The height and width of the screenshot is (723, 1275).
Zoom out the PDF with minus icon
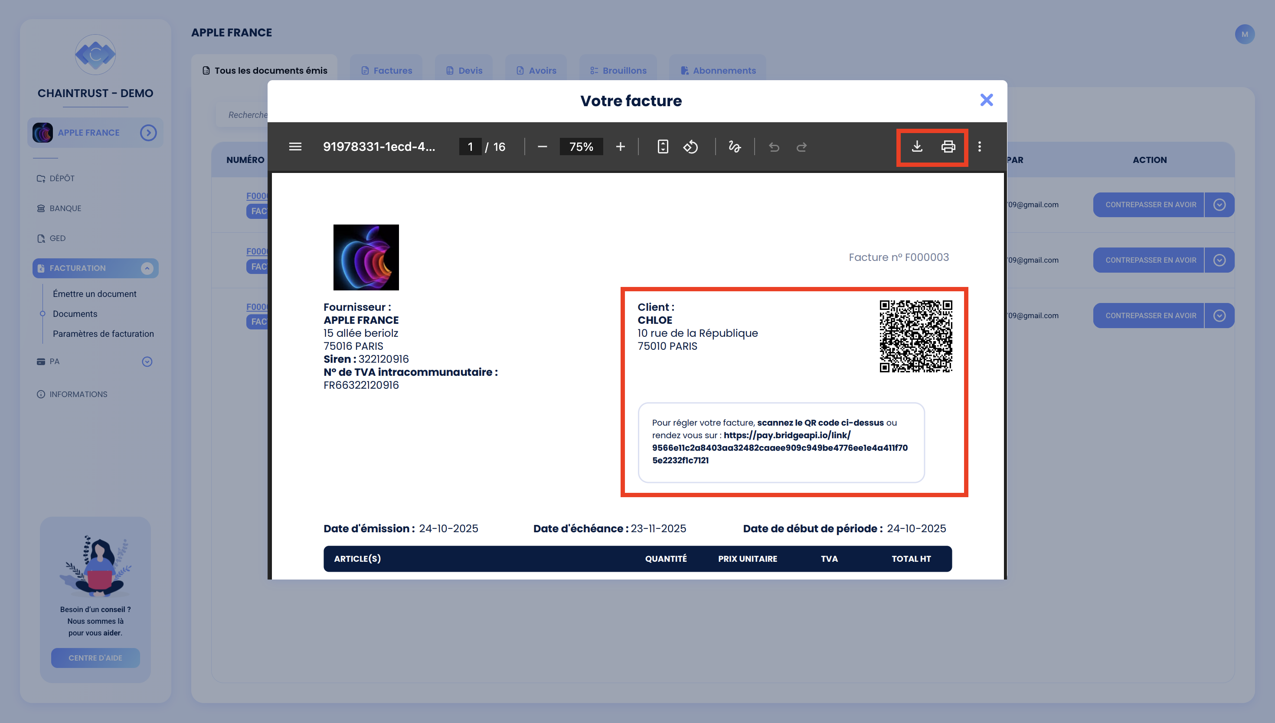pos(542,147)
